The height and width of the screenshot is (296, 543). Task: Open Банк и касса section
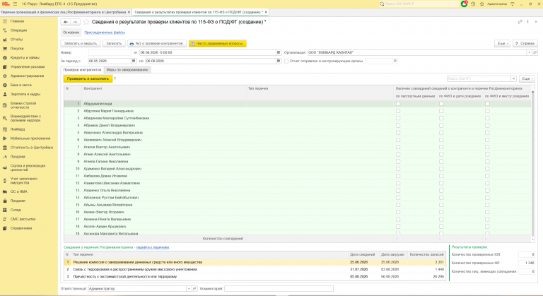pyautogui.click(x=21, y=85)
